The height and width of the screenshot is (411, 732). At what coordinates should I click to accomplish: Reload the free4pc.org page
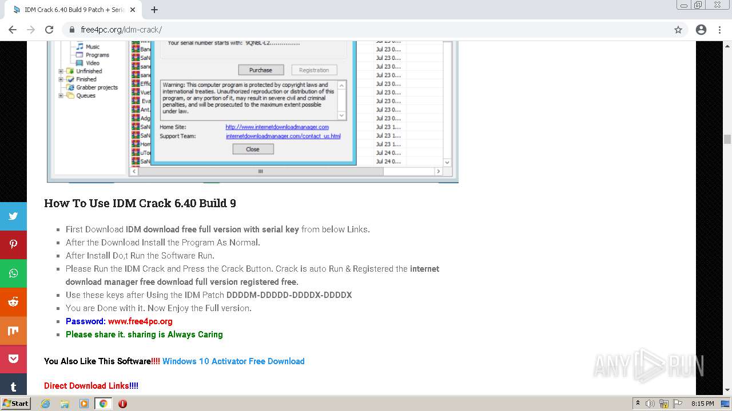49,30
